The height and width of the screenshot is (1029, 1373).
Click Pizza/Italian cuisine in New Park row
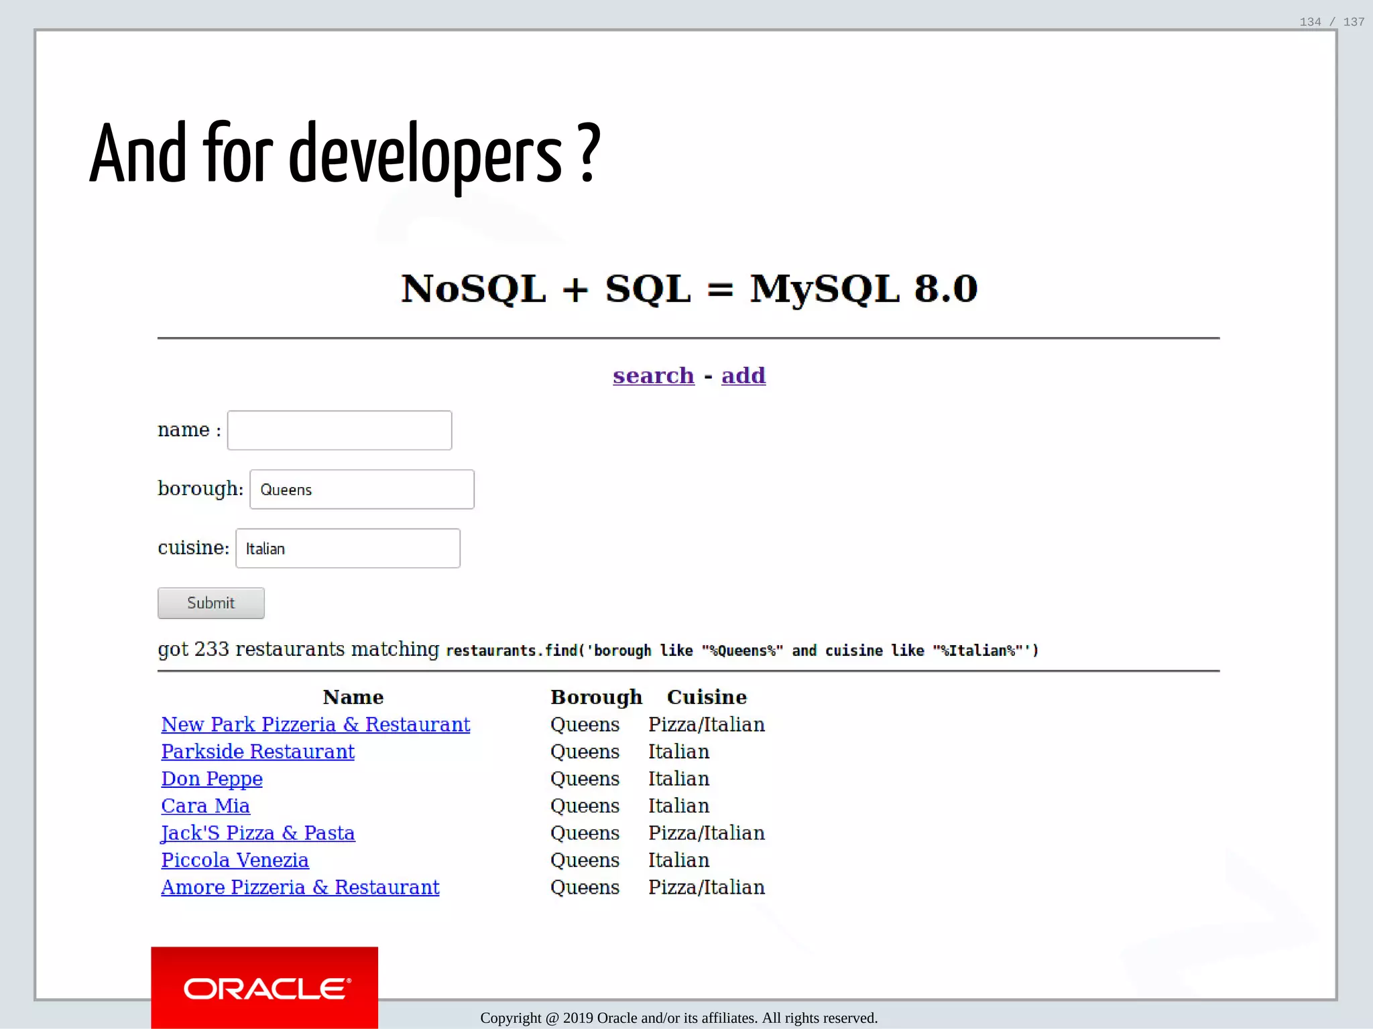coord(707,724)
